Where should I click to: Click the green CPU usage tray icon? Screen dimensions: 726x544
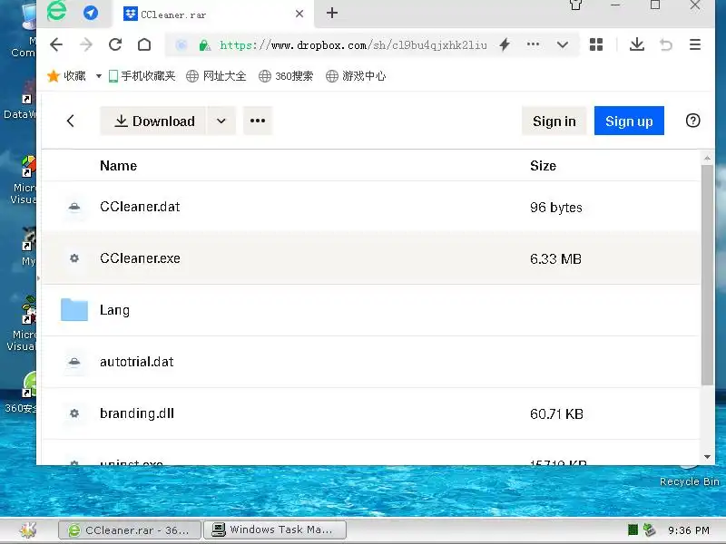(x=633, y=529)
